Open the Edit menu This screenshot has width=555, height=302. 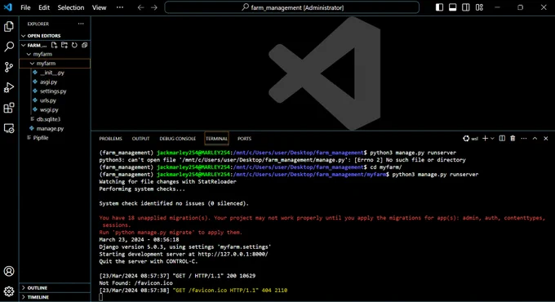pyautogui.click(x=44, y=7)
